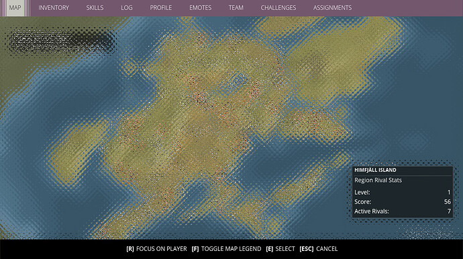The height and width of the screenshot is (259, 463).
Task: Go to the LOG tab
Action: (x=127, y=8)
